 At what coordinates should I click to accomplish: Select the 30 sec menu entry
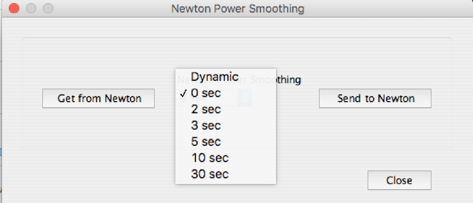click(x=210, y=174)
